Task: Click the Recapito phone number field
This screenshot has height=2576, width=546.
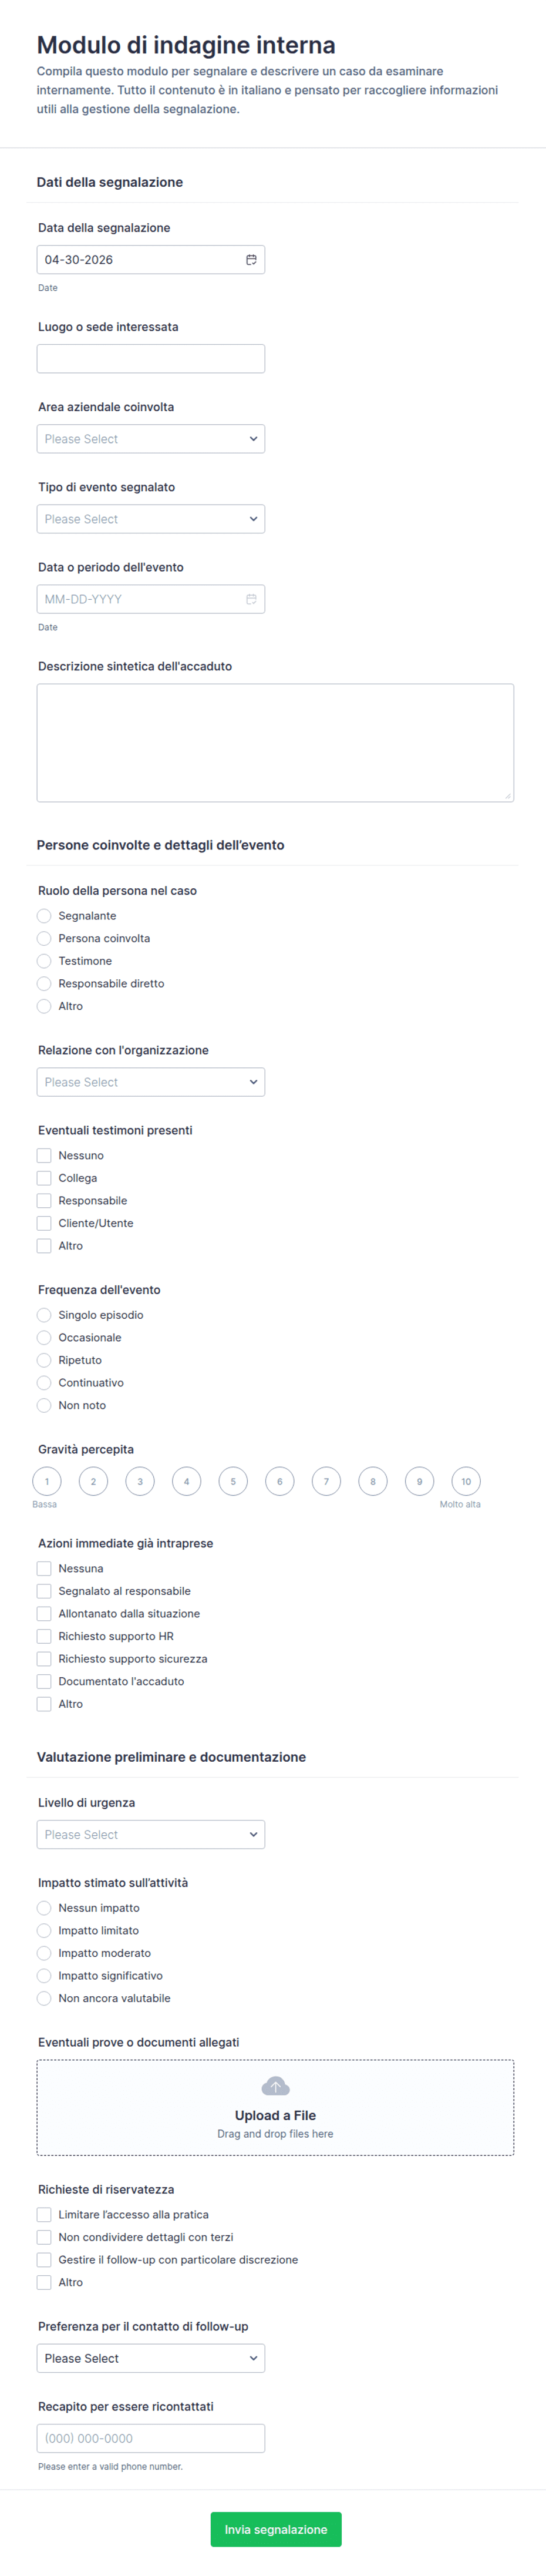Action: click(x=151, y=2438)
